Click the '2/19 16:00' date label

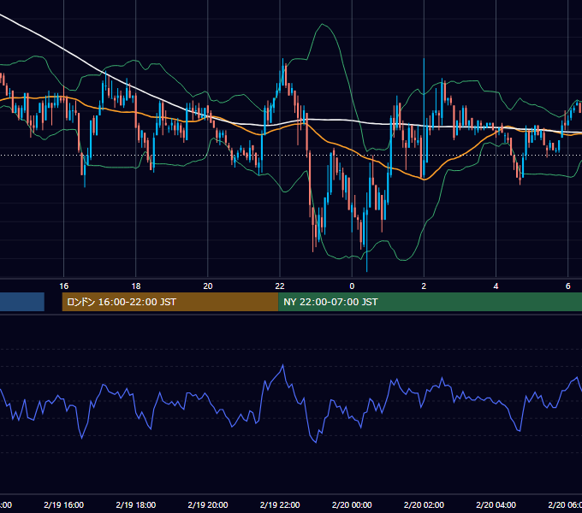click(x=64, y=504)
